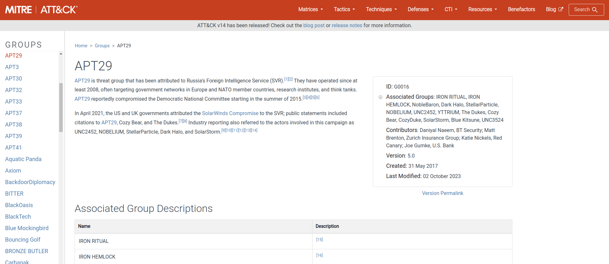Image resolution: width=609 pixels, height=264 pixels.
Task: Go to Groups breadcrumb
Action: (x=102, y=46)
